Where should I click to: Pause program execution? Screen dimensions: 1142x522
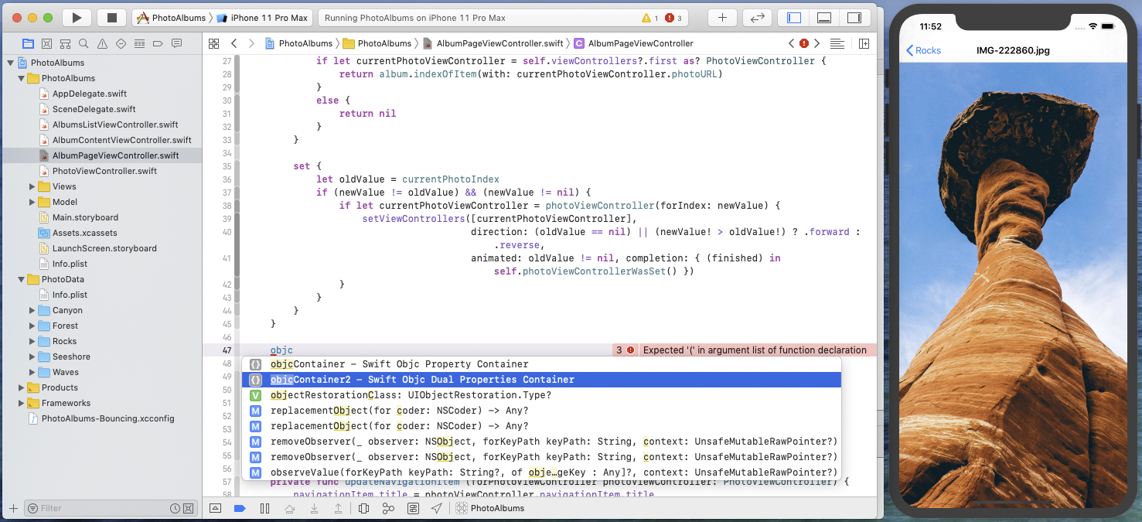coord(264,508)
